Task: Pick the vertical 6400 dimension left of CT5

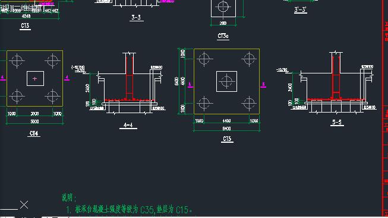Action: [176, 81]
